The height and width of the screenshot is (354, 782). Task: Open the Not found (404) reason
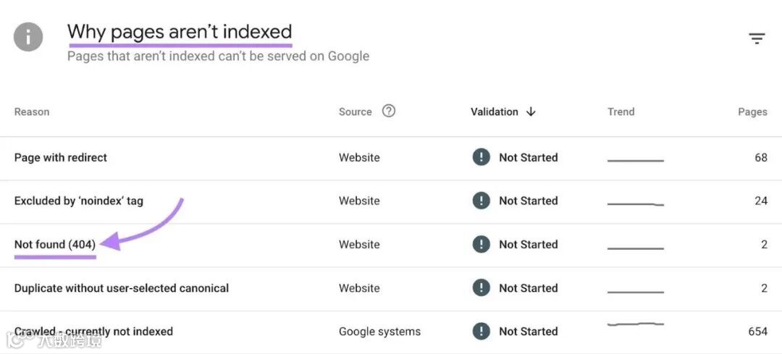[55, 244]
